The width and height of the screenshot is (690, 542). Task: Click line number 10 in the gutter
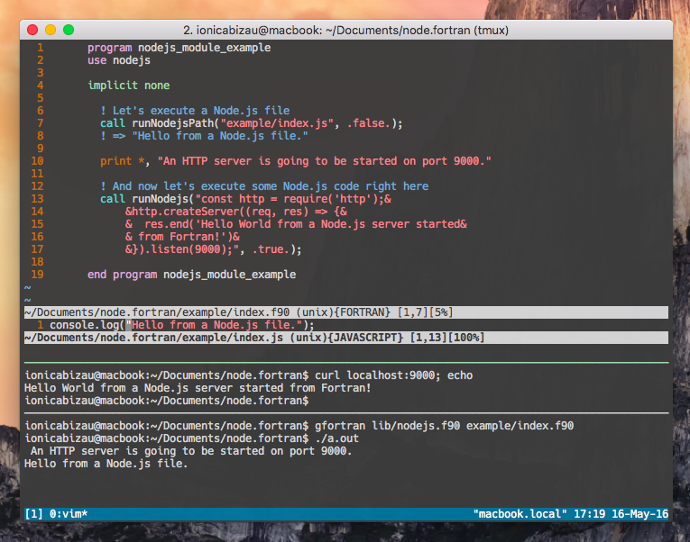(x=37, y=161)
